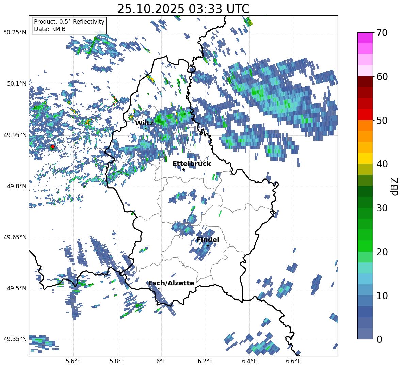The width and height of the screenshot is (403, 368).
Task: Click the 6°E longitude tick label
Action: tap(161, 361)
